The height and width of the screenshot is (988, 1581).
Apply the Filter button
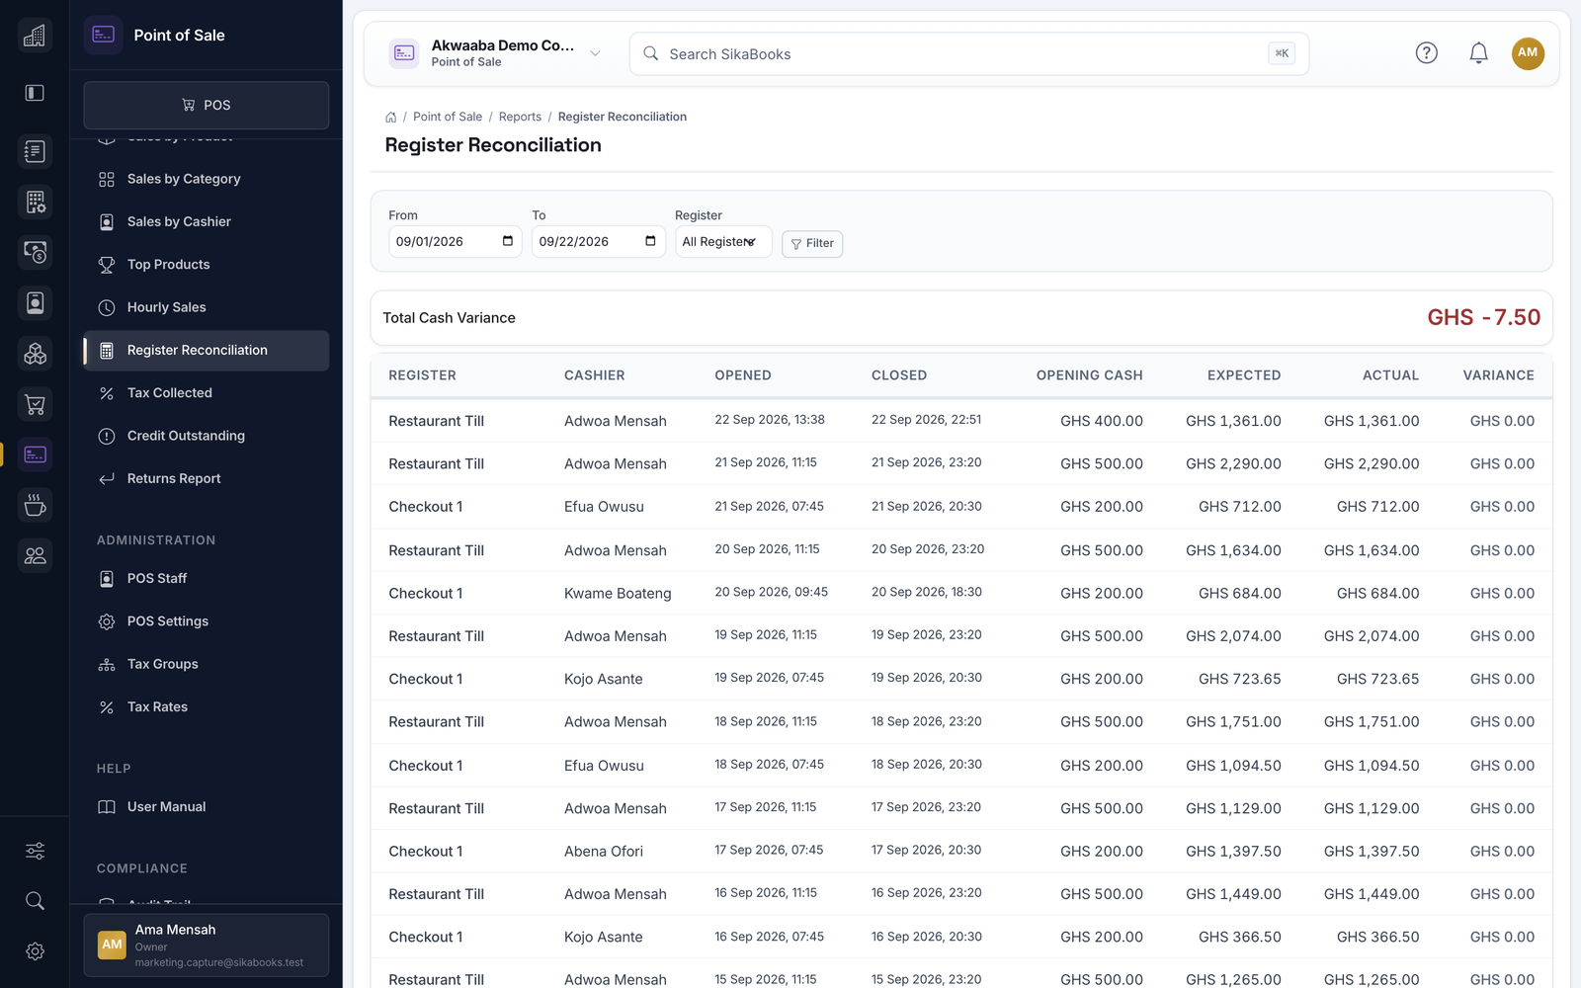coord(812,244)
